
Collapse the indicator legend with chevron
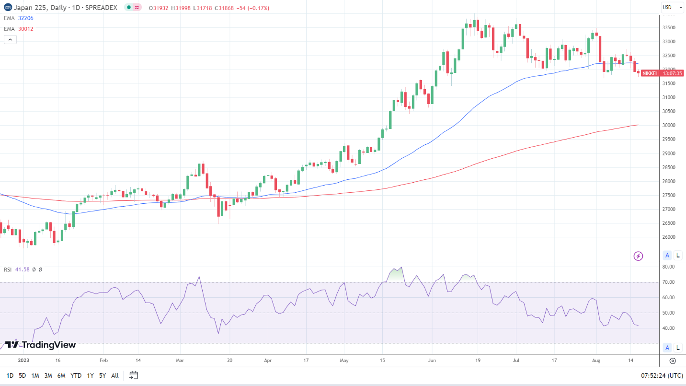pyautogui.click(x=10, y=39)
